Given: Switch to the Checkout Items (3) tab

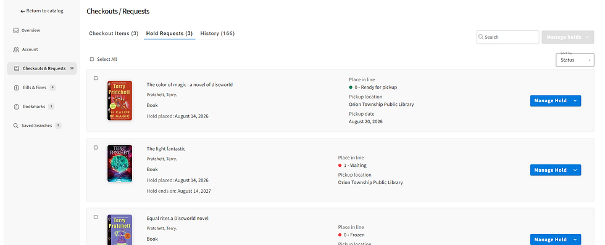Looking at the screenshot, I should [x=114, y=33].
